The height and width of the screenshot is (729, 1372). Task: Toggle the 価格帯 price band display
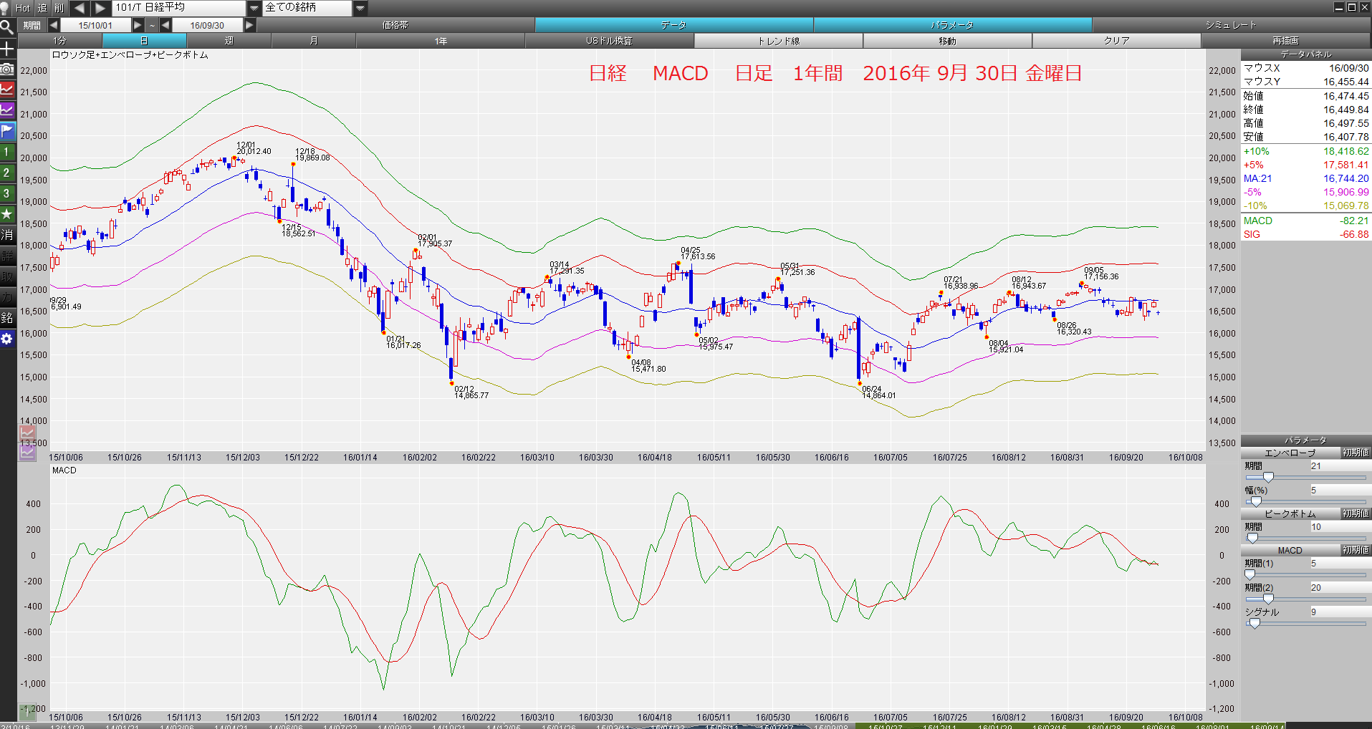pos(395,25)
